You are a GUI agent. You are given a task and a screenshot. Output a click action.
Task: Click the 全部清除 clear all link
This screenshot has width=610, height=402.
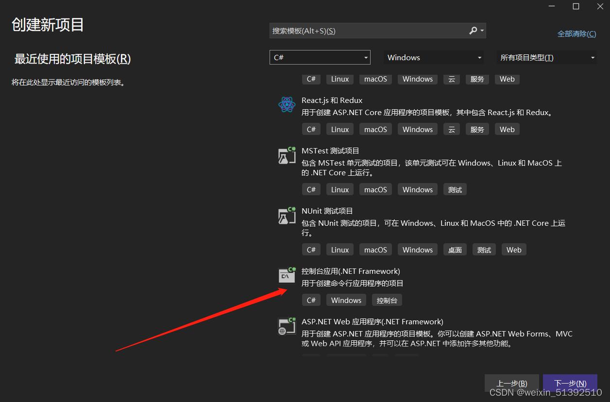[x=576, y=33]
